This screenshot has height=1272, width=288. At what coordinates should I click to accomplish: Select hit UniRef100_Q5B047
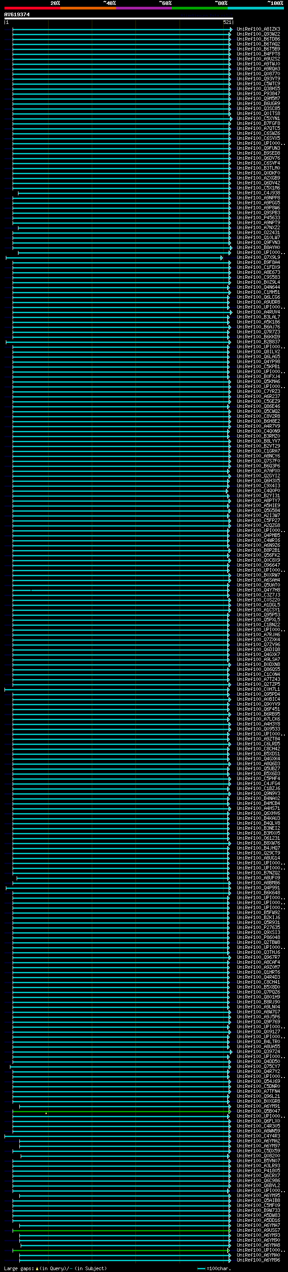coord(258,1111)
